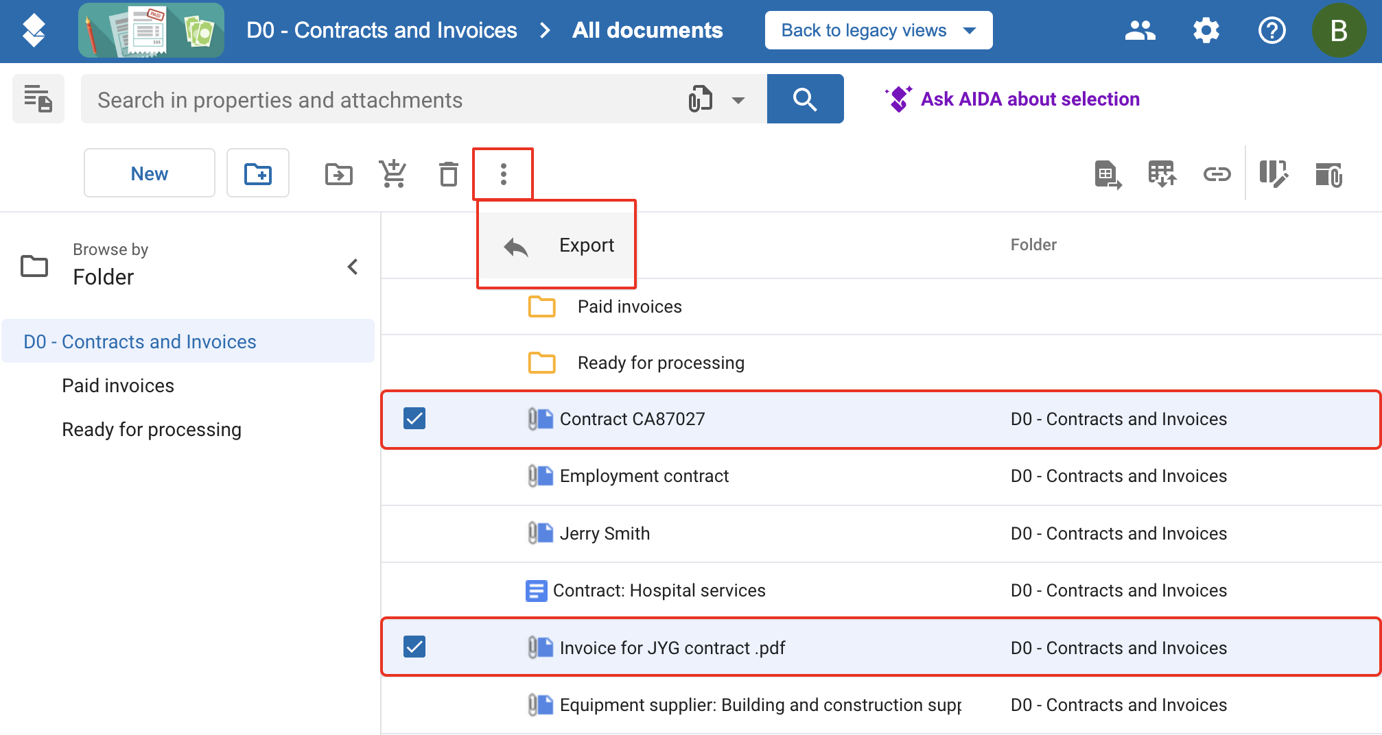
Task: Click Ask AIDA about selection
Action: tap(1012, 99)
